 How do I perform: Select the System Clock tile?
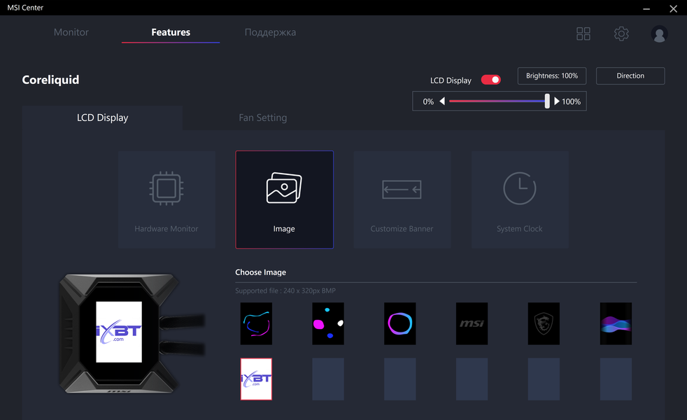(x=520, y=200)
